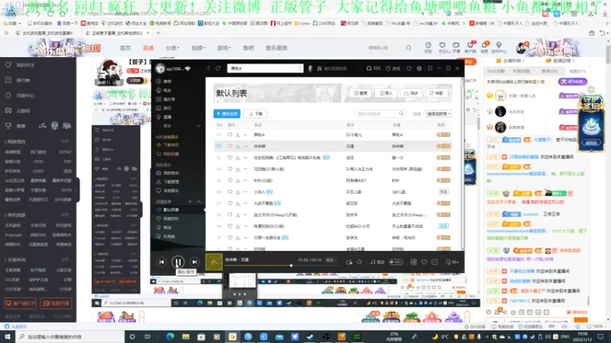Download song 05 via its row icon

point(238,181)
